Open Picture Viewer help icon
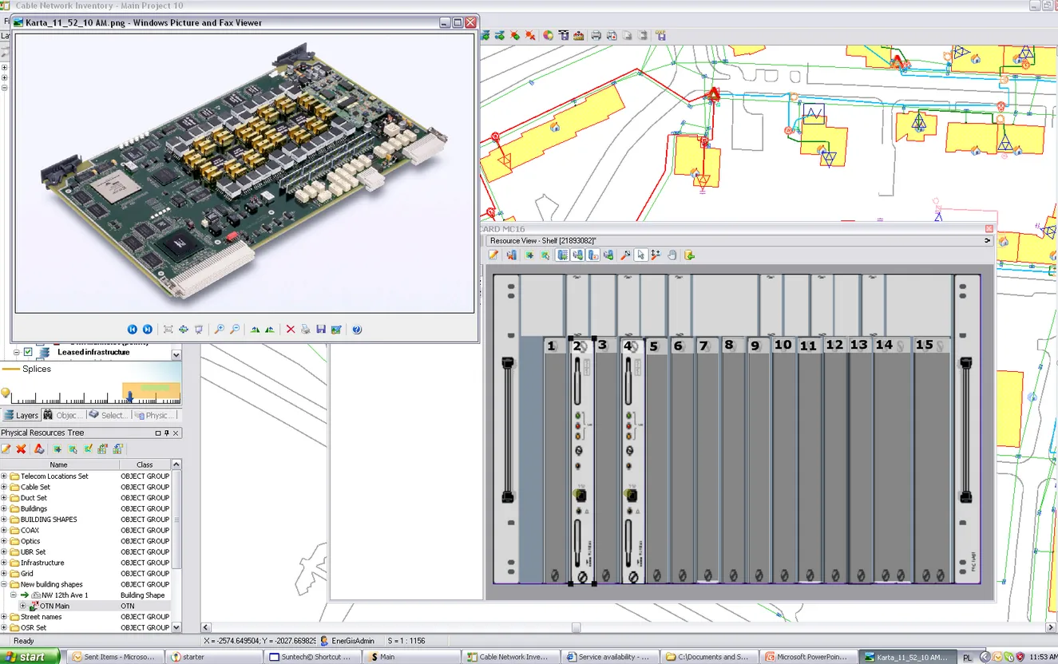This screenshot has width=1058, height=664. click(357, 330)
